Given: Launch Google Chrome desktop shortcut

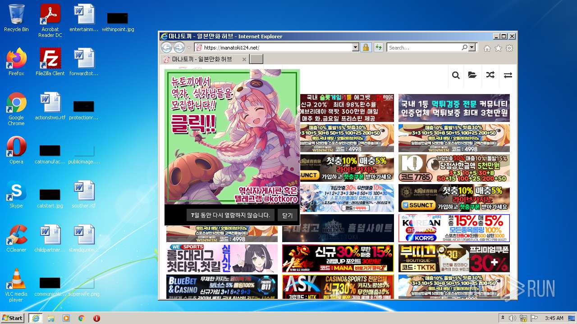Looking at the screenshot, I should [x=16, y=109].
